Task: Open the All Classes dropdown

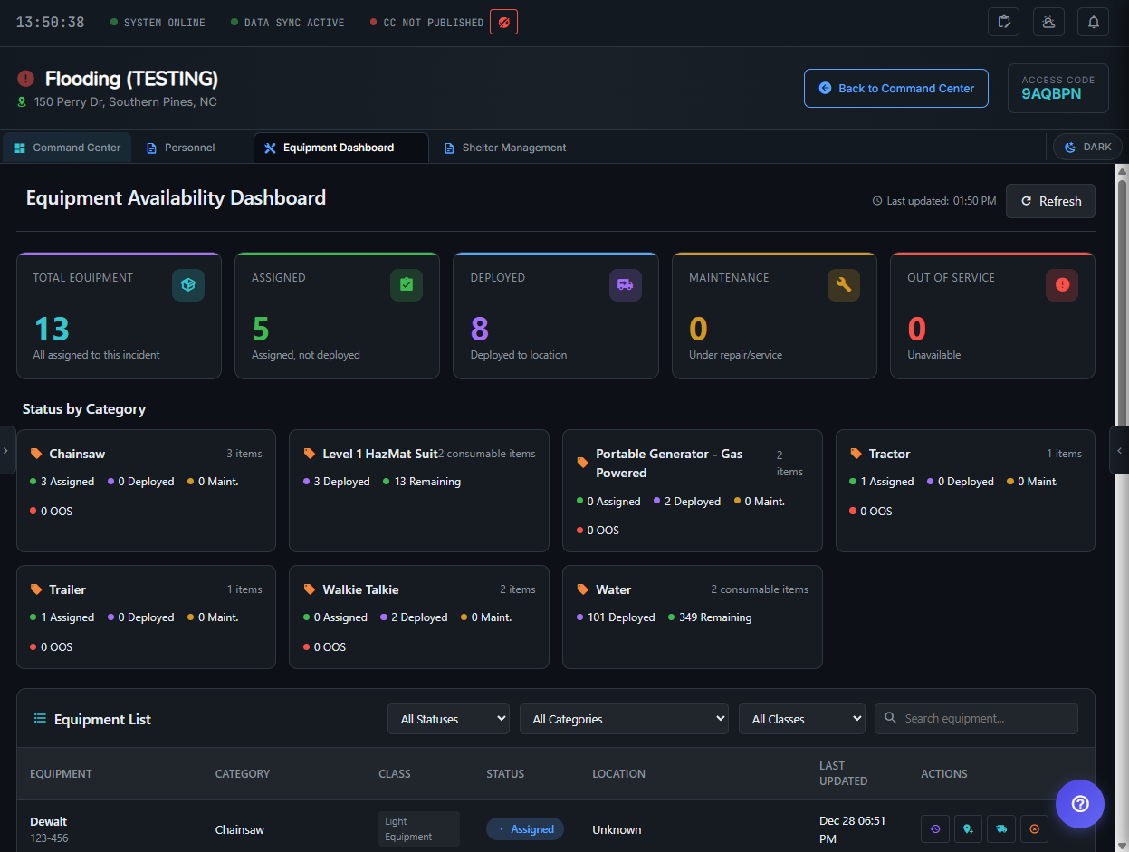Action: pyautogui.click(x=801, y=718)
